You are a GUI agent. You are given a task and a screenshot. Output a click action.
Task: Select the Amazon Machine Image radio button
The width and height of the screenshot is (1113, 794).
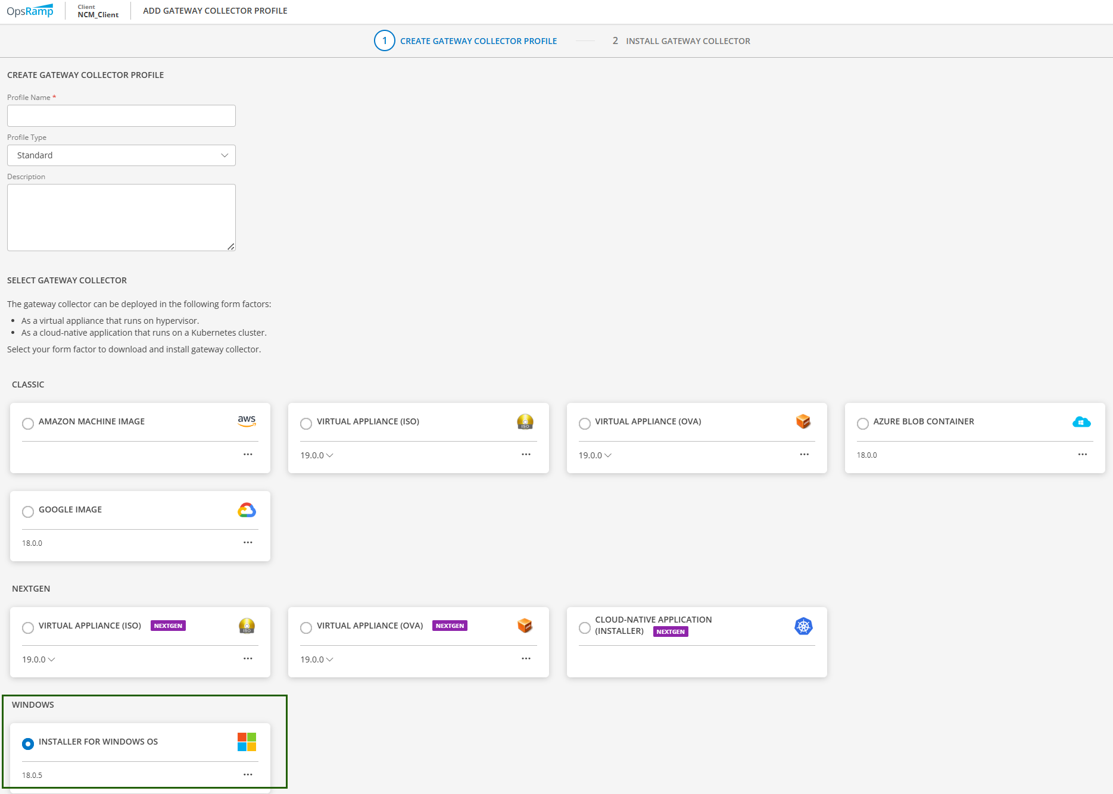[28, 424]
